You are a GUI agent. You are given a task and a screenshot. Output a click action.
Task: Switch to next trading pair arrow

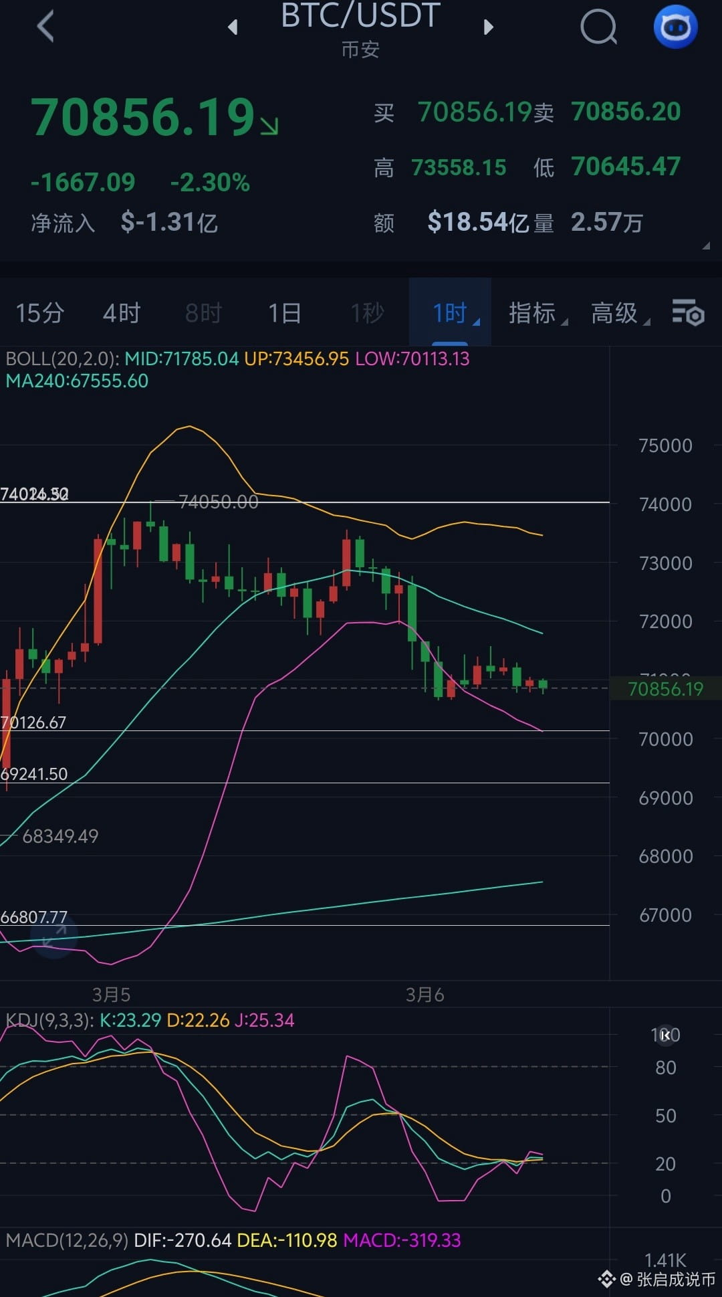pos(489,27)
